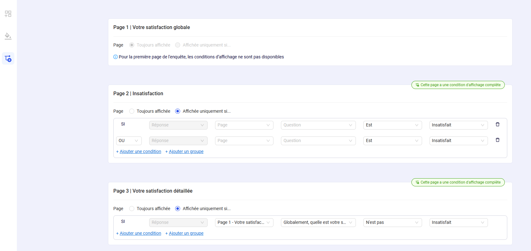Screen dimensions: 531x251
Task: Click Page 3 complete-condition badge
Action: click(458, 182)
